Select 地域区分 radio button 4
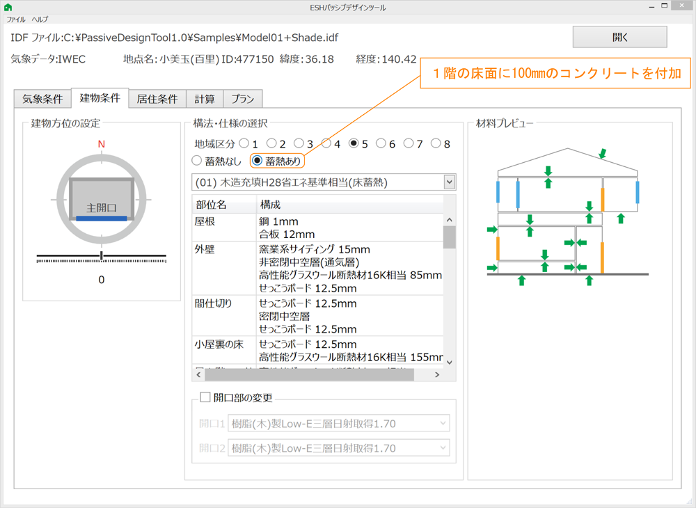This screenshot has height=508, width=696. tap(326, 143)
